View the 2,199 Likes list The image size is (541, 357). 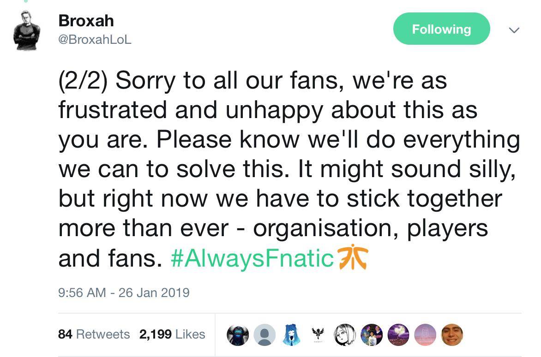click(172, 334)
